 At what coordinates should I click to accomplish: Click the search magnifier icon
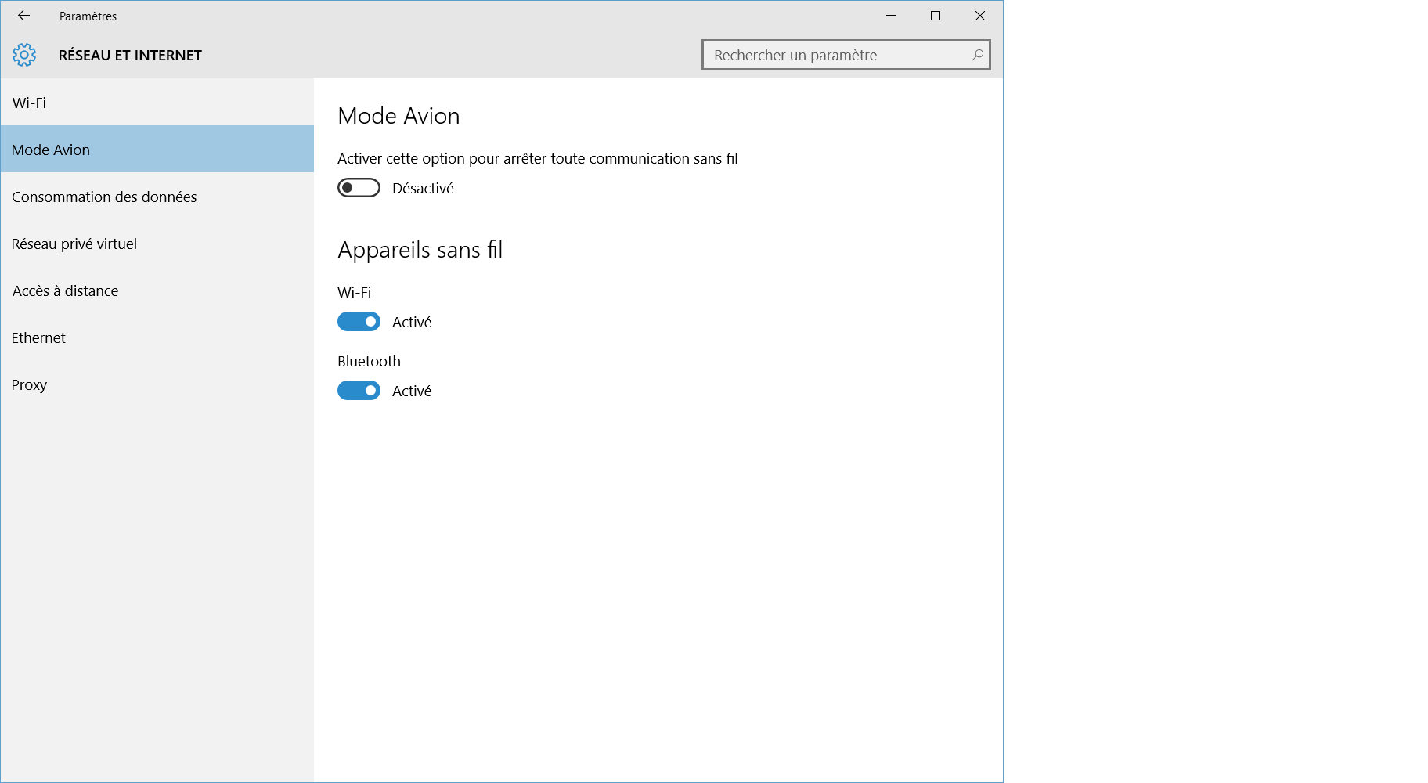pos(977,55)
